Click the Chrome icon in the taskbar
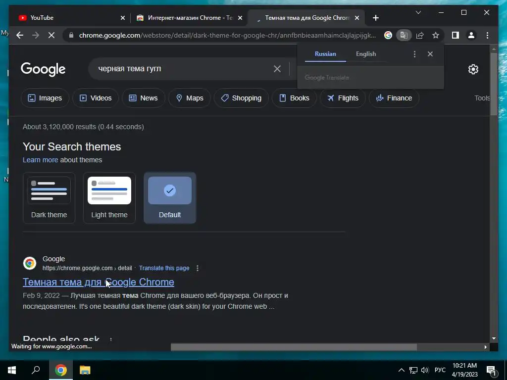Viewport: 507px width, 380px height. (x=61, y=370)
